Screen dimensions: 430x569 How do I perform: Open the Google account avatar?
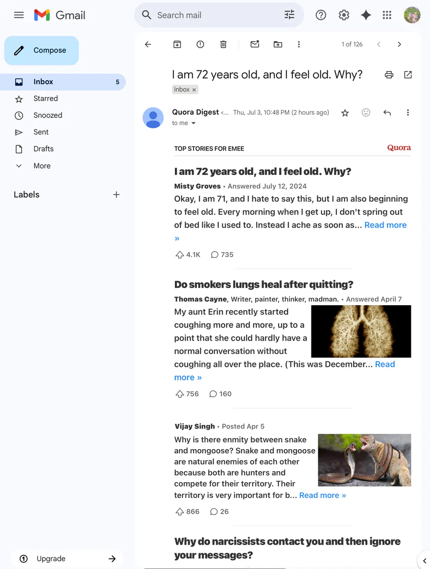412,15
